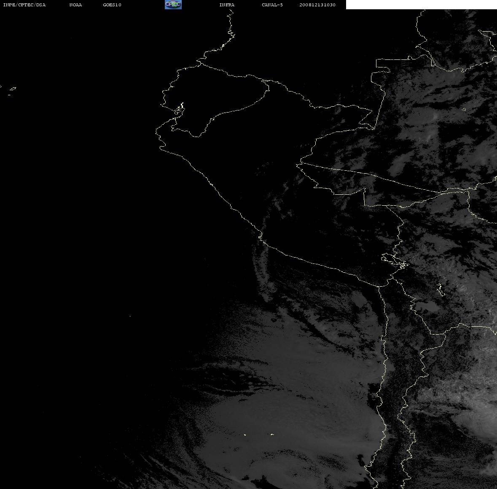Select the INFRA label in the header
Viewport: 497px width, 489px height.
tap(227, 5)
